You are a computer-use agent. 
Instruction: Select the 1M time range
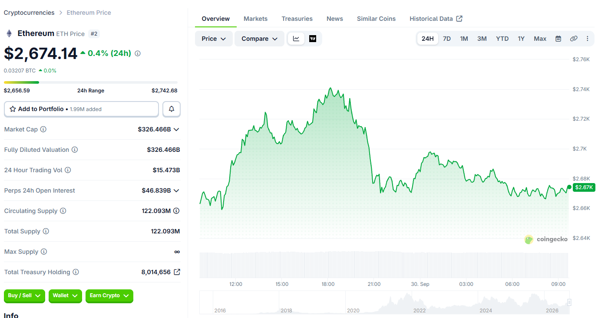click(464, 39)
